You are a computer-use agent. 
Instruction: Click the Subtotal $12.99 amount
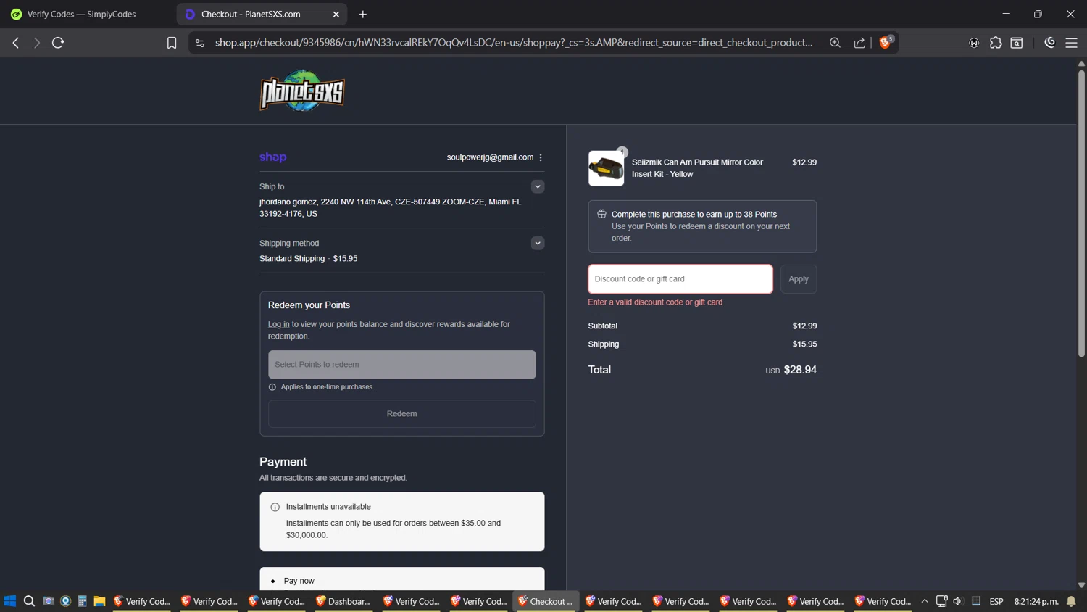click(804, 326)
